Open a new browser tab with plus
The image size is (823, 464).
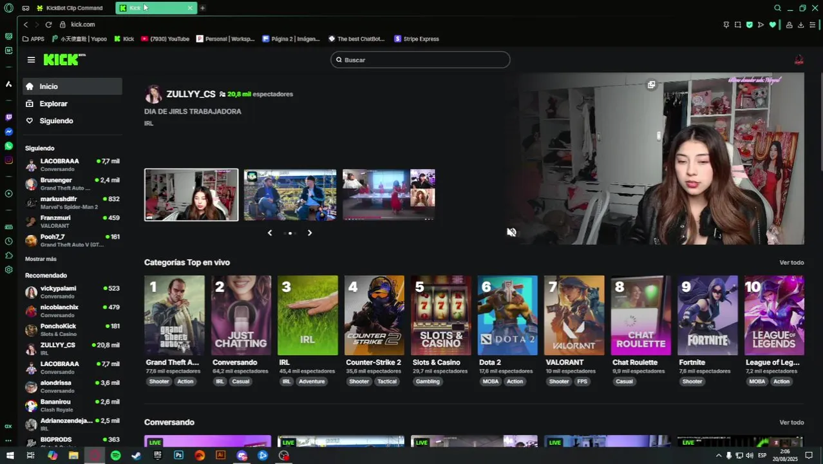(x=202, y=8)
